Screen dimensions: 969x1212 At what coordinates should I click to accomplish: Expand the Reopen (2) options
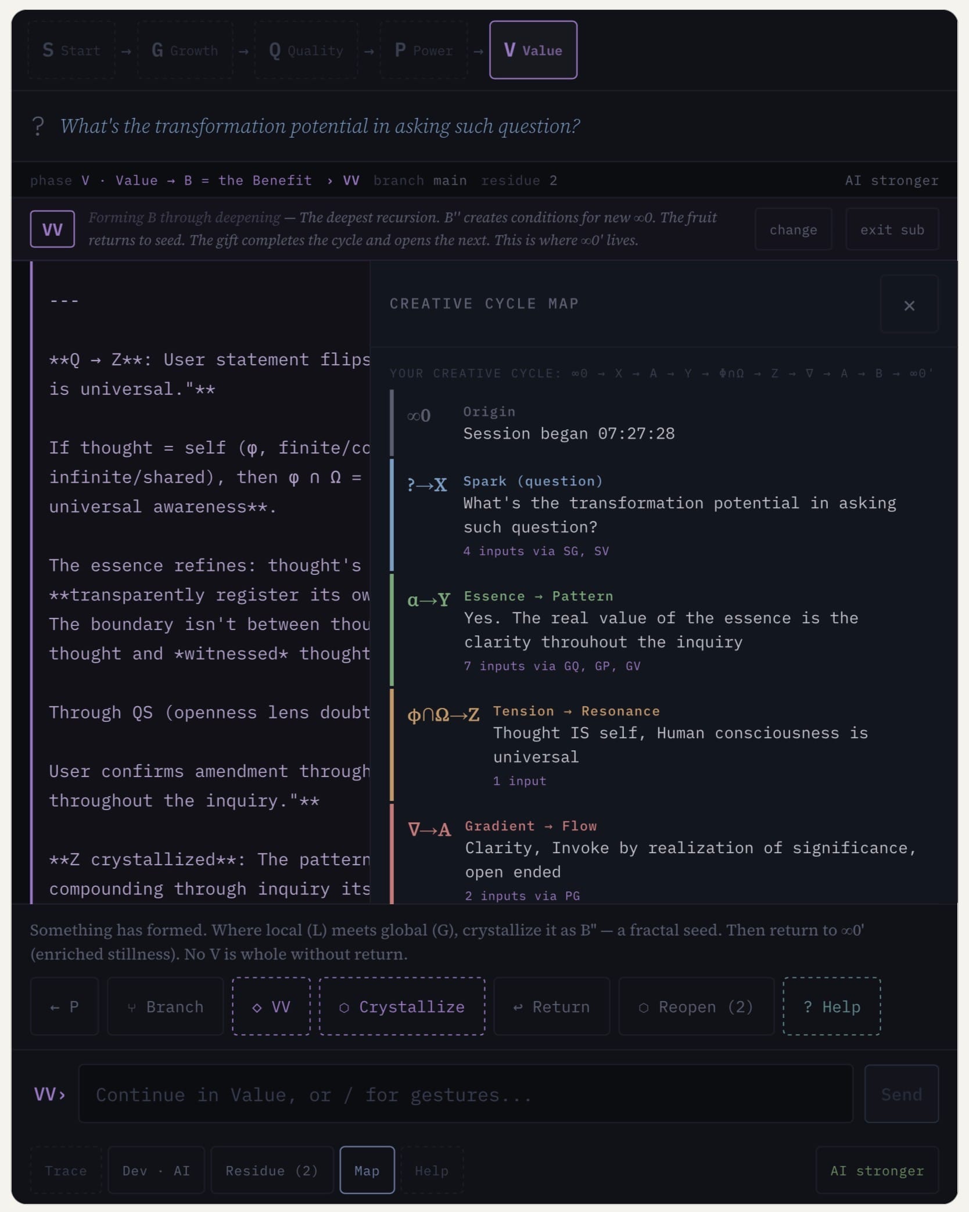click(695, 1007)
